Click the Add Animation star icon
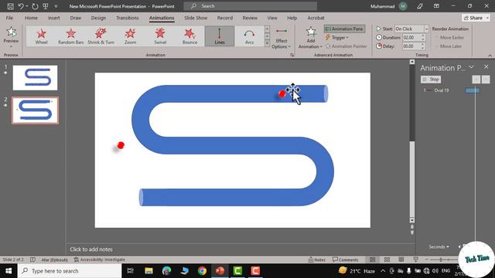The width and height of the screenshot is (495, 278). 311,32
